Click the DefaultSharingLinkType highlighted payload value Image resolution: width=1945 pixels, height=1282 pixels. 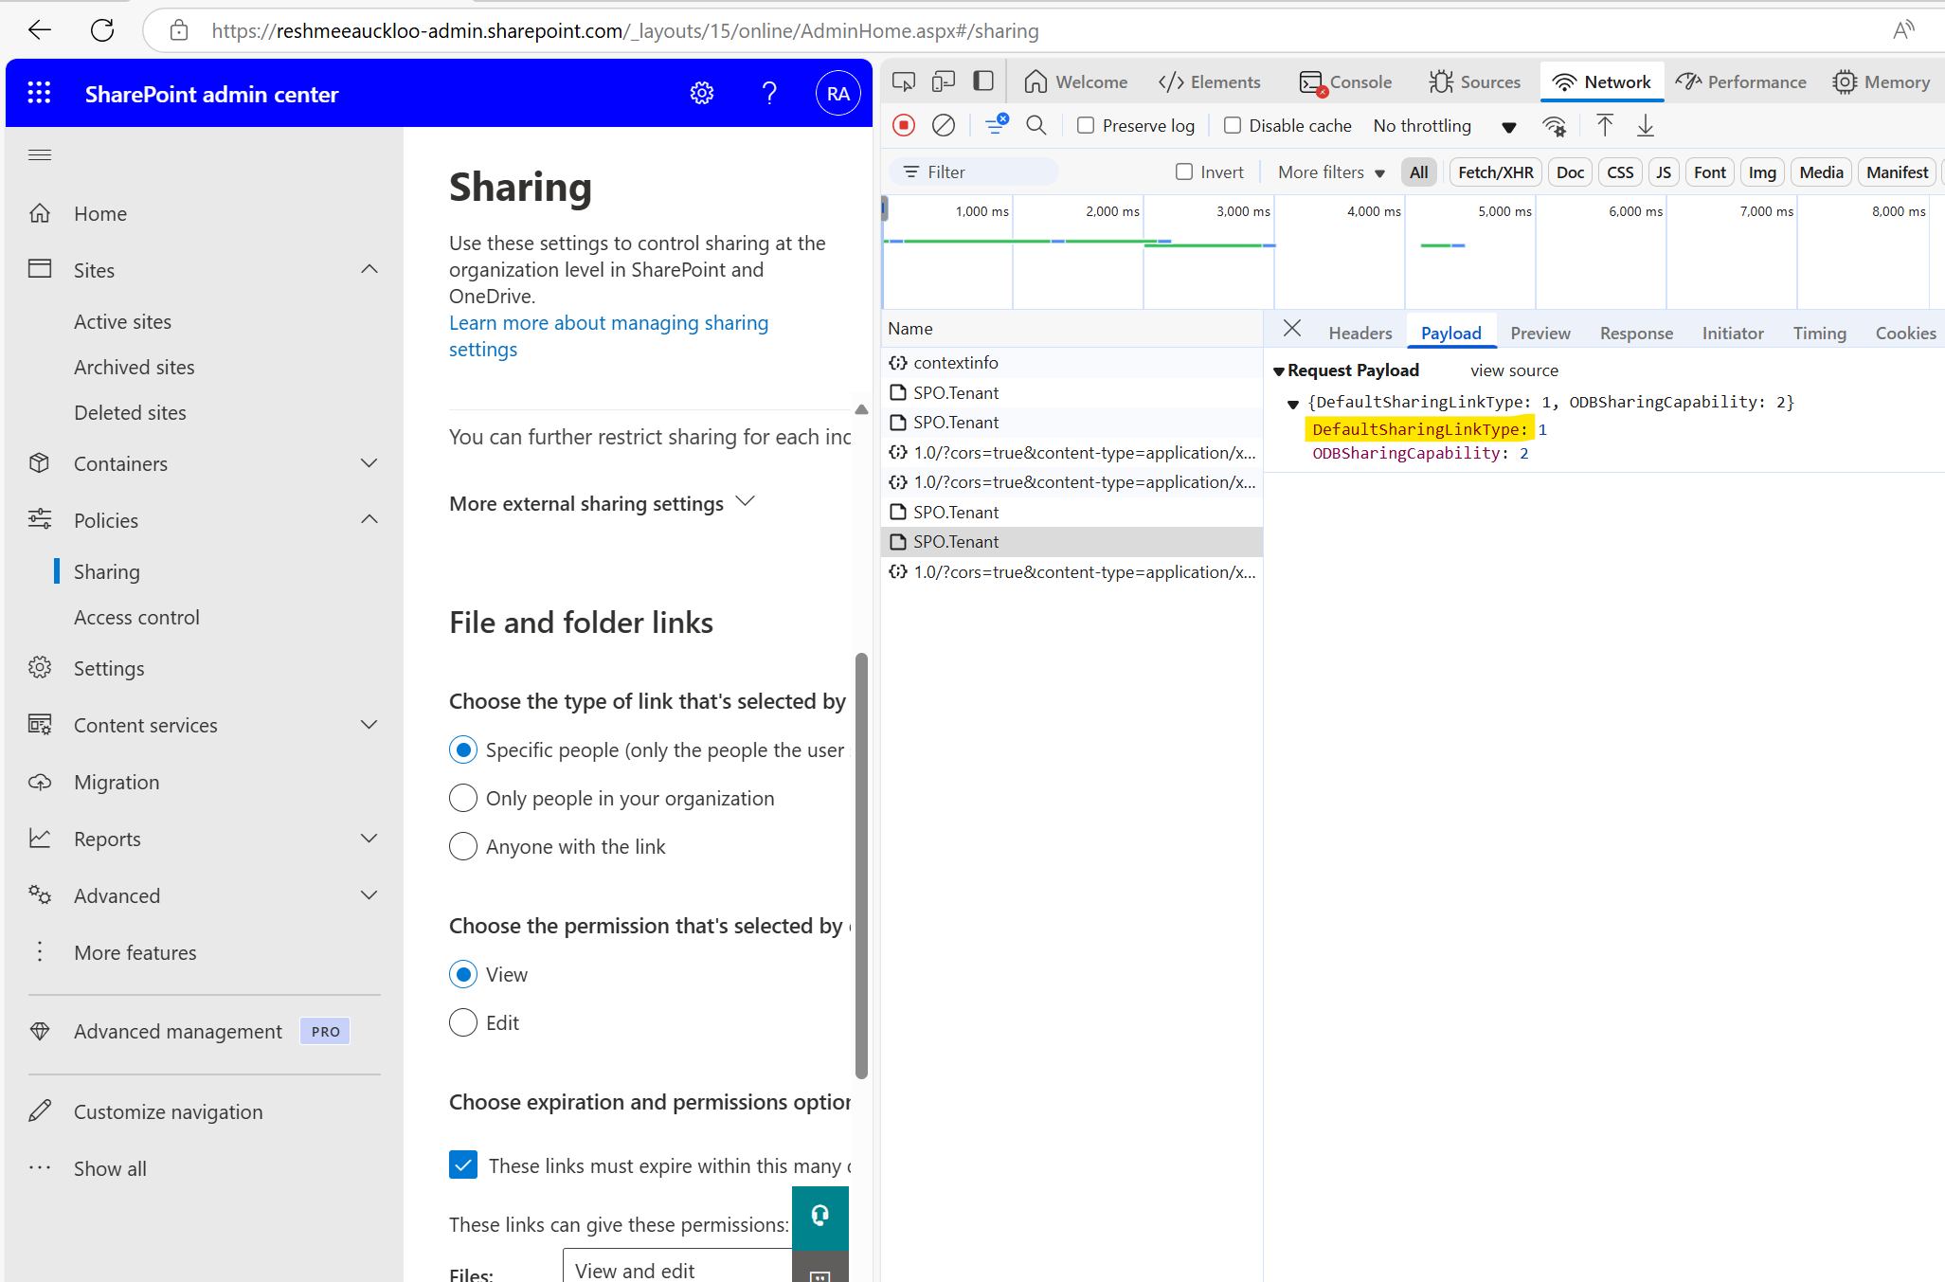tap(1418, 429)
